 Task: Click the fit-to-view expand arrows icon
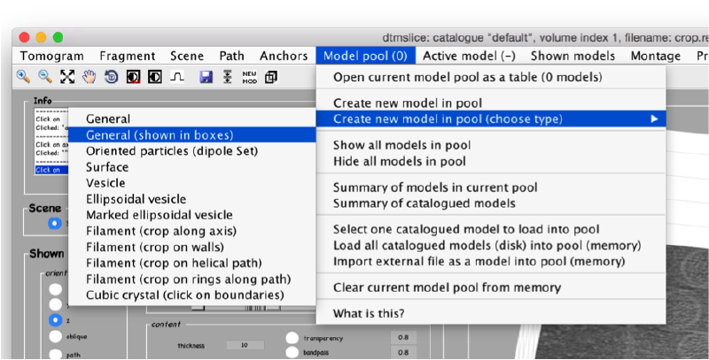(x=67, y=77)
